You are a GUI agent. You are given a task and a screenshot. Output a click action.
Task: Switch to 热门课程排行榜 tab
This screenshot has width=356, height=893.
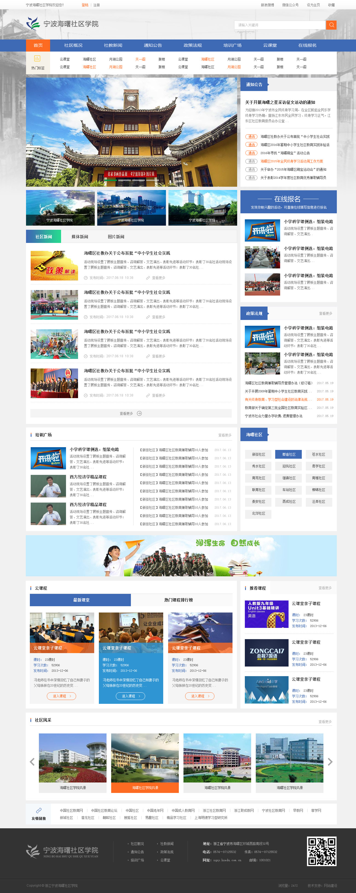click(178, 600)
